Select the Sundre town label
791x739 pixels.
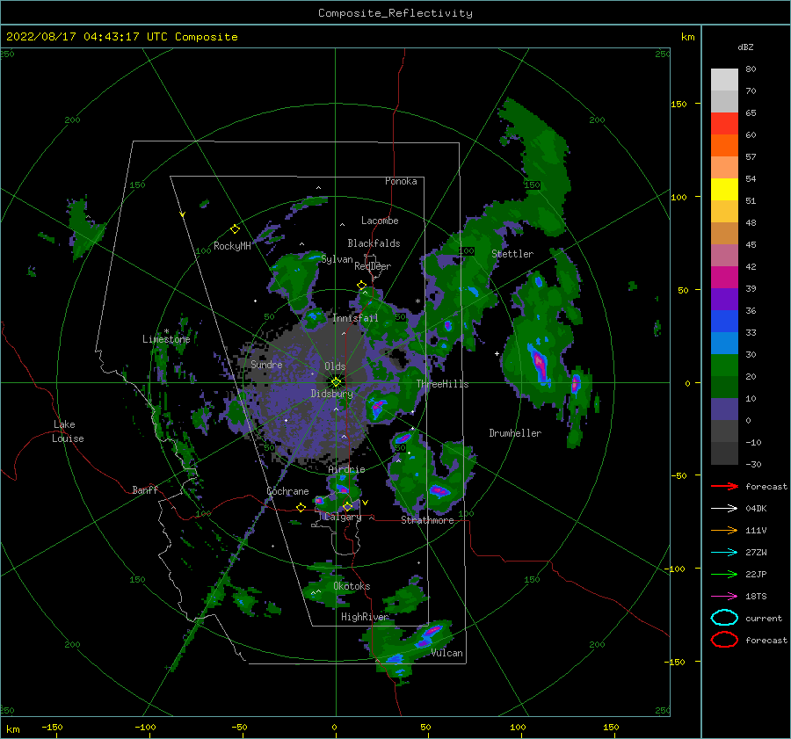click(266, 364)
